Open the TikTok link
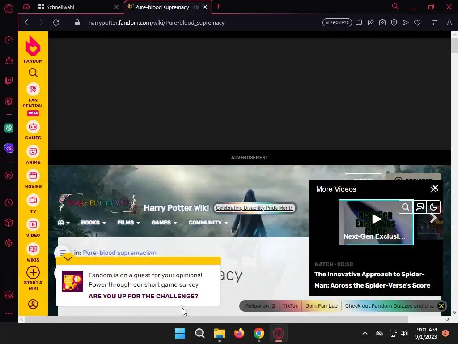 (x=290, y=306)
